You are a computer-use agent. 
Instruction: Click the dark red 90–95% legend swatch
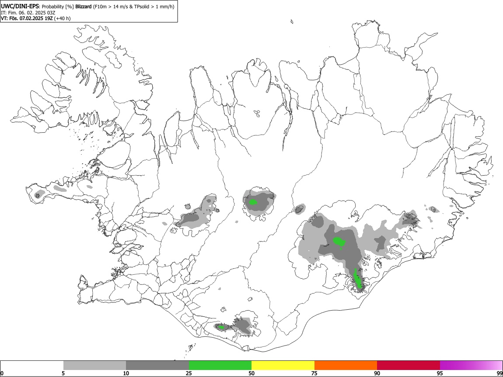[409, 366]
